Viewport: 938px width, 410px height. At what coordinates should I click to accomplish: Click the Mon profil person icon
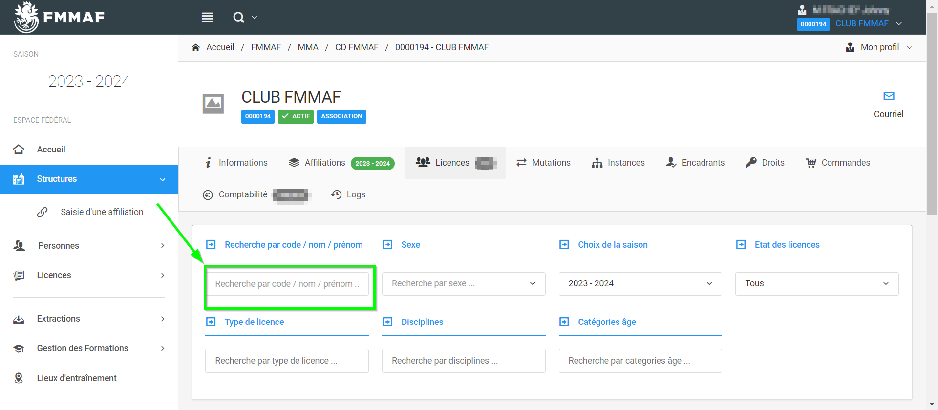[850, 47]
